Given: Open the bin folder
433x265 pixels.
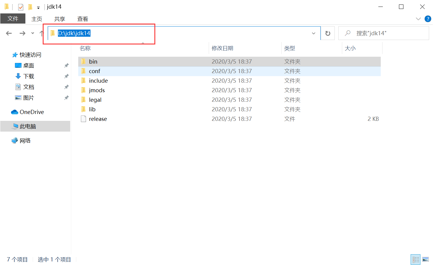Looking at the screenshot, I should pyautogui.click(x=93, y=61).
